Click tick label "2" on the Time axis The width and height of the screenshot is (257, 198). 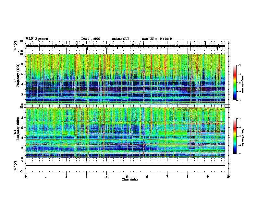point(66,177)
